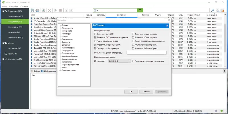Toggle Включить сеть DHT checkbox
Screen dimensions: 228x114
click(95, 34)
